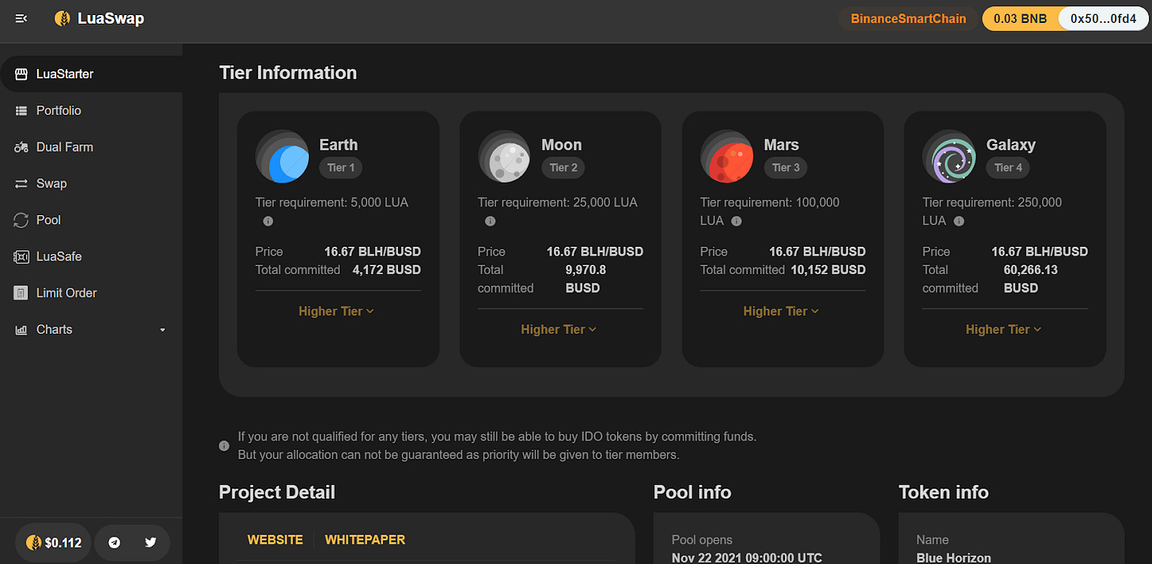Click the LuaSafe vault icon
The image size is (1152, 564).
21,256
